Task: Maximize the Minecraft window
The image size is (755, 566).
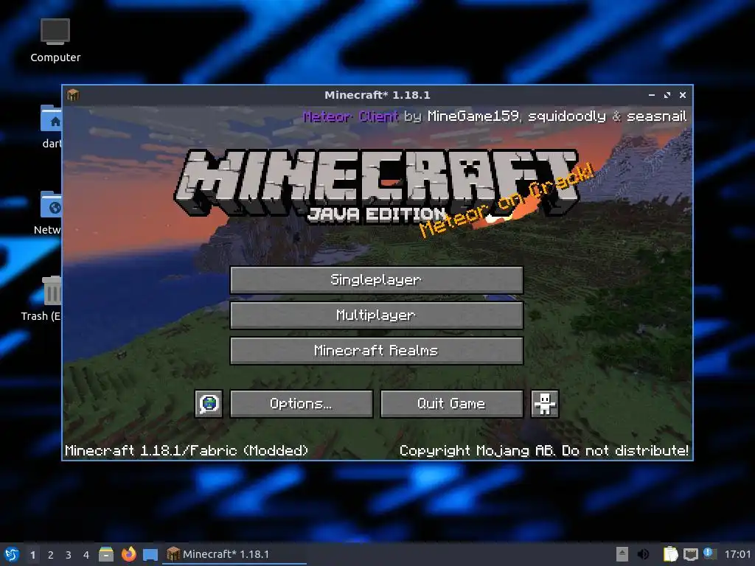Action: click(667, 95)
